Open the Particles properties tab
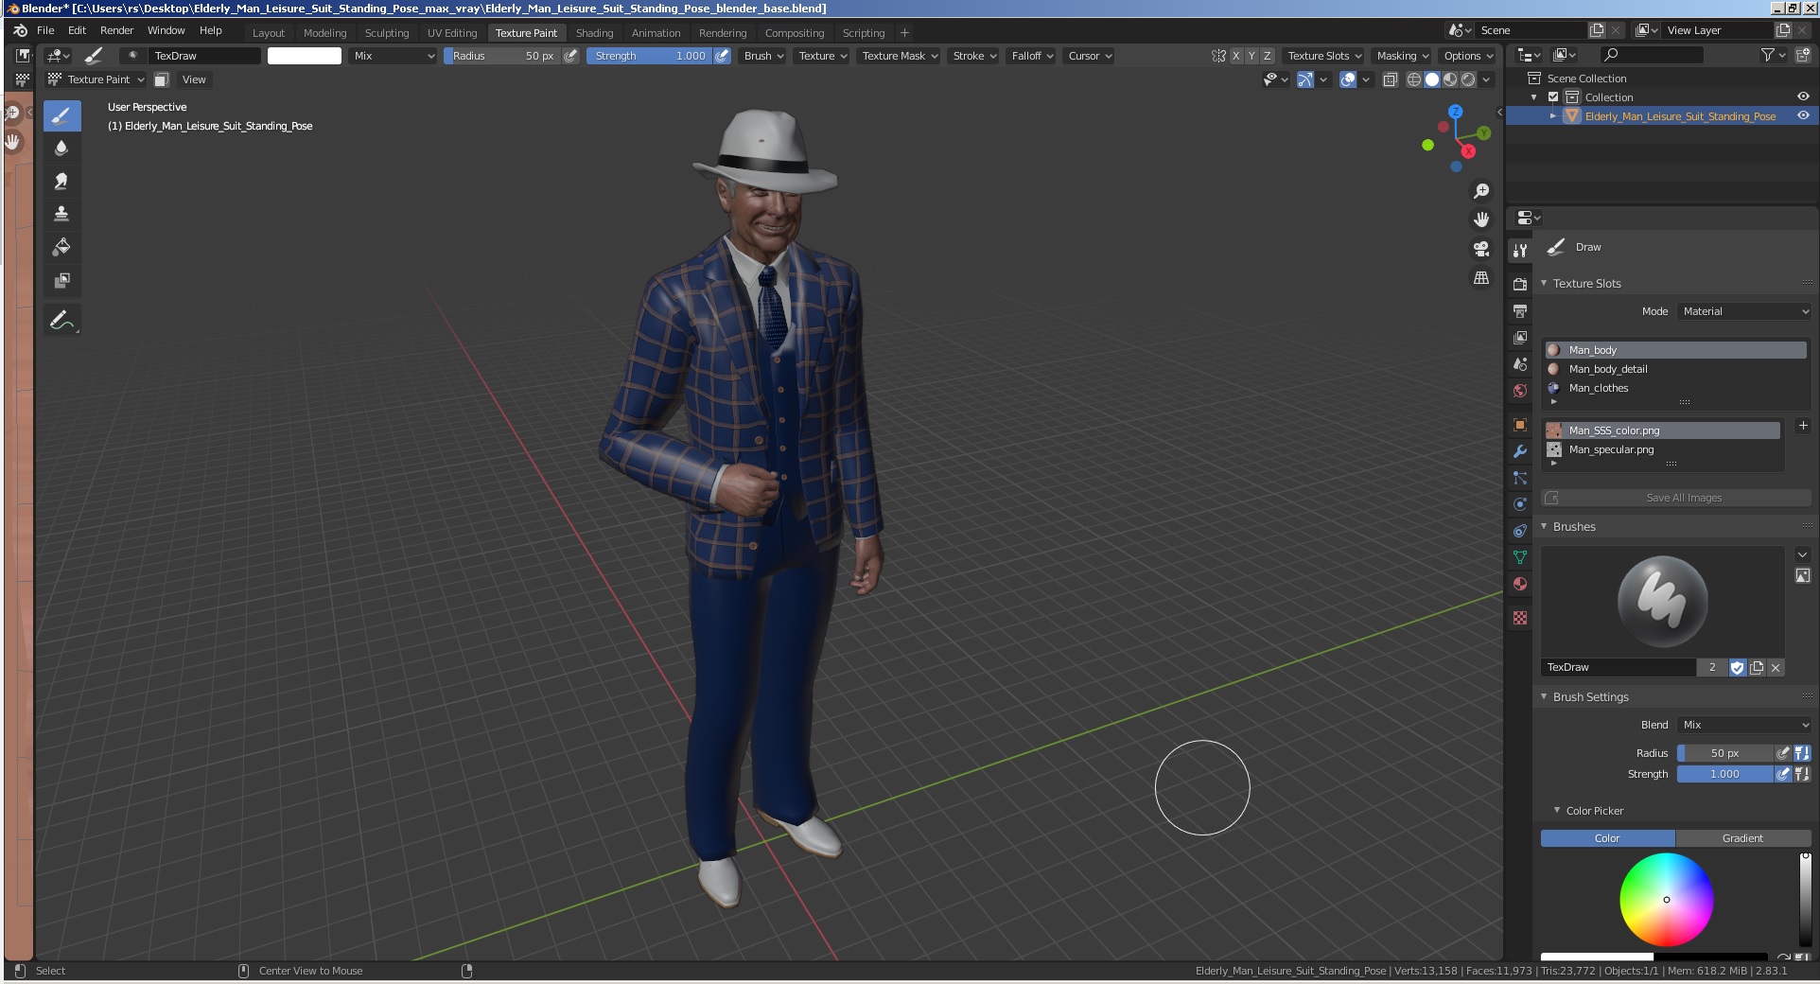1820x984 pixels. pyautogui.click(x=1520, y=478)
